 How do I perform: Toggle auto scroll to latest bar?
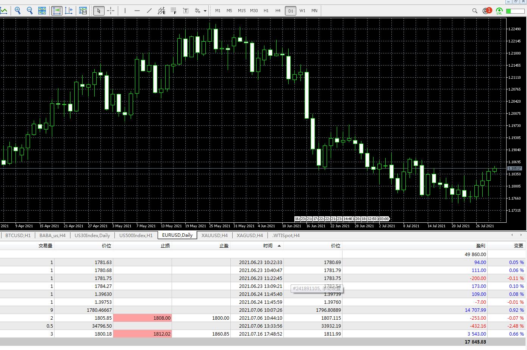tap(57, 11)
